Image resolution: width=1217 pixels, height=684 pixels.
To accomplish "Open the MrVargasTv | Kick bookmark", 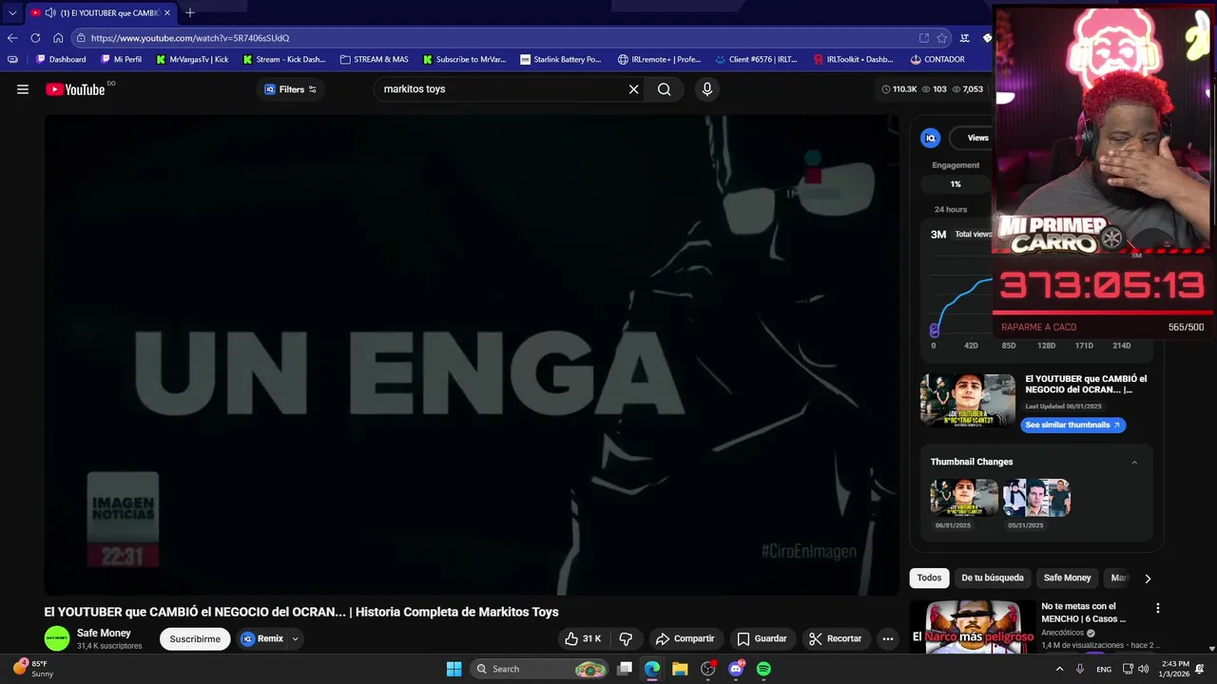I will pyautogui.click(x=192, y=59).
